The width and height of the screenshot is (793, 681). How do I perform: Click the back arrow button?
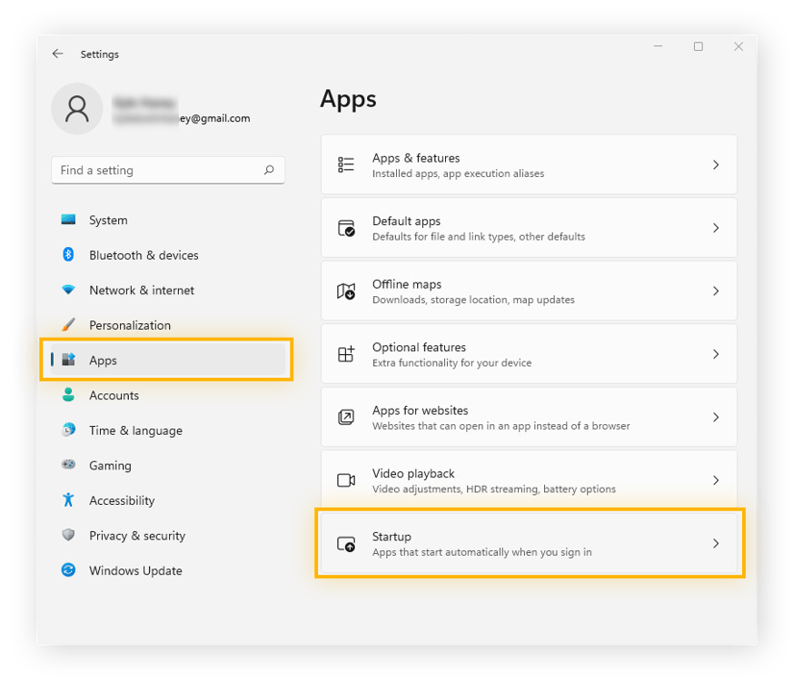(58, 54)
